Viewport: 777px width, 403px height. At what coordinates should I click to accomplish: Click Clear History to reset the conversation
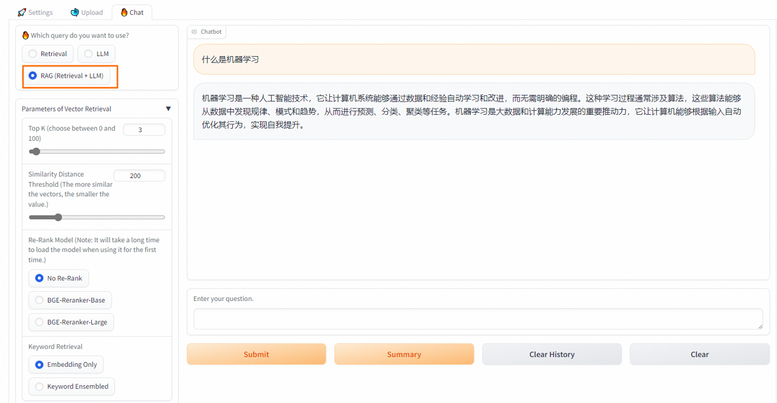pos(551,354)
